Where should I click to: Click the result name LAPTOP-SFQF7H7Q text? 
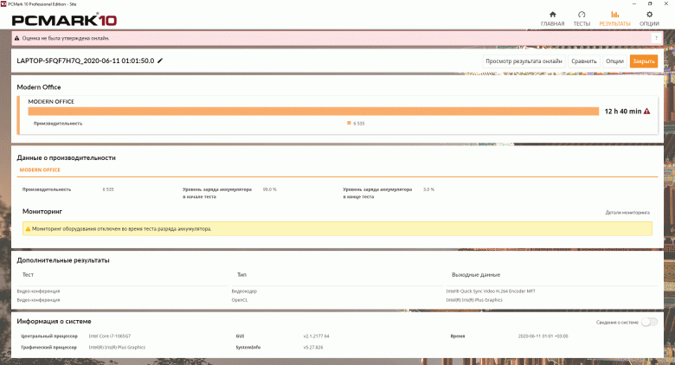(x=85, y=61)
